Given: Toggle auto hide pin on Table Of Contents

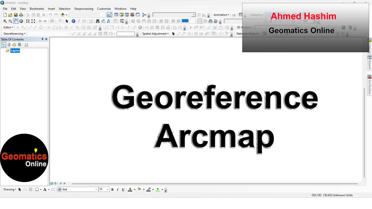Looking at the screenshot, I should pos(42,39).
